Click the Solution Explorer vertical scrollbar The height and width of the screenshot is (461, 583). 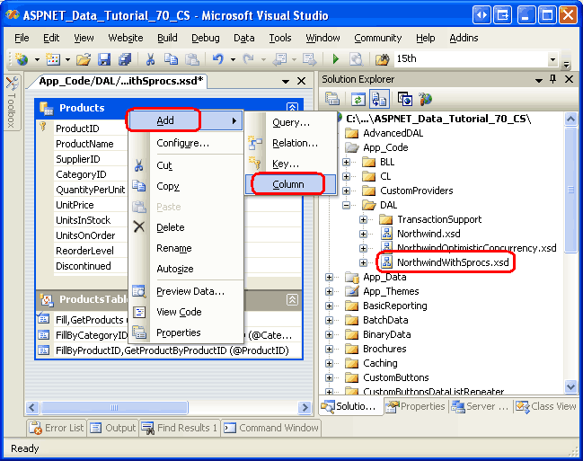570,225
